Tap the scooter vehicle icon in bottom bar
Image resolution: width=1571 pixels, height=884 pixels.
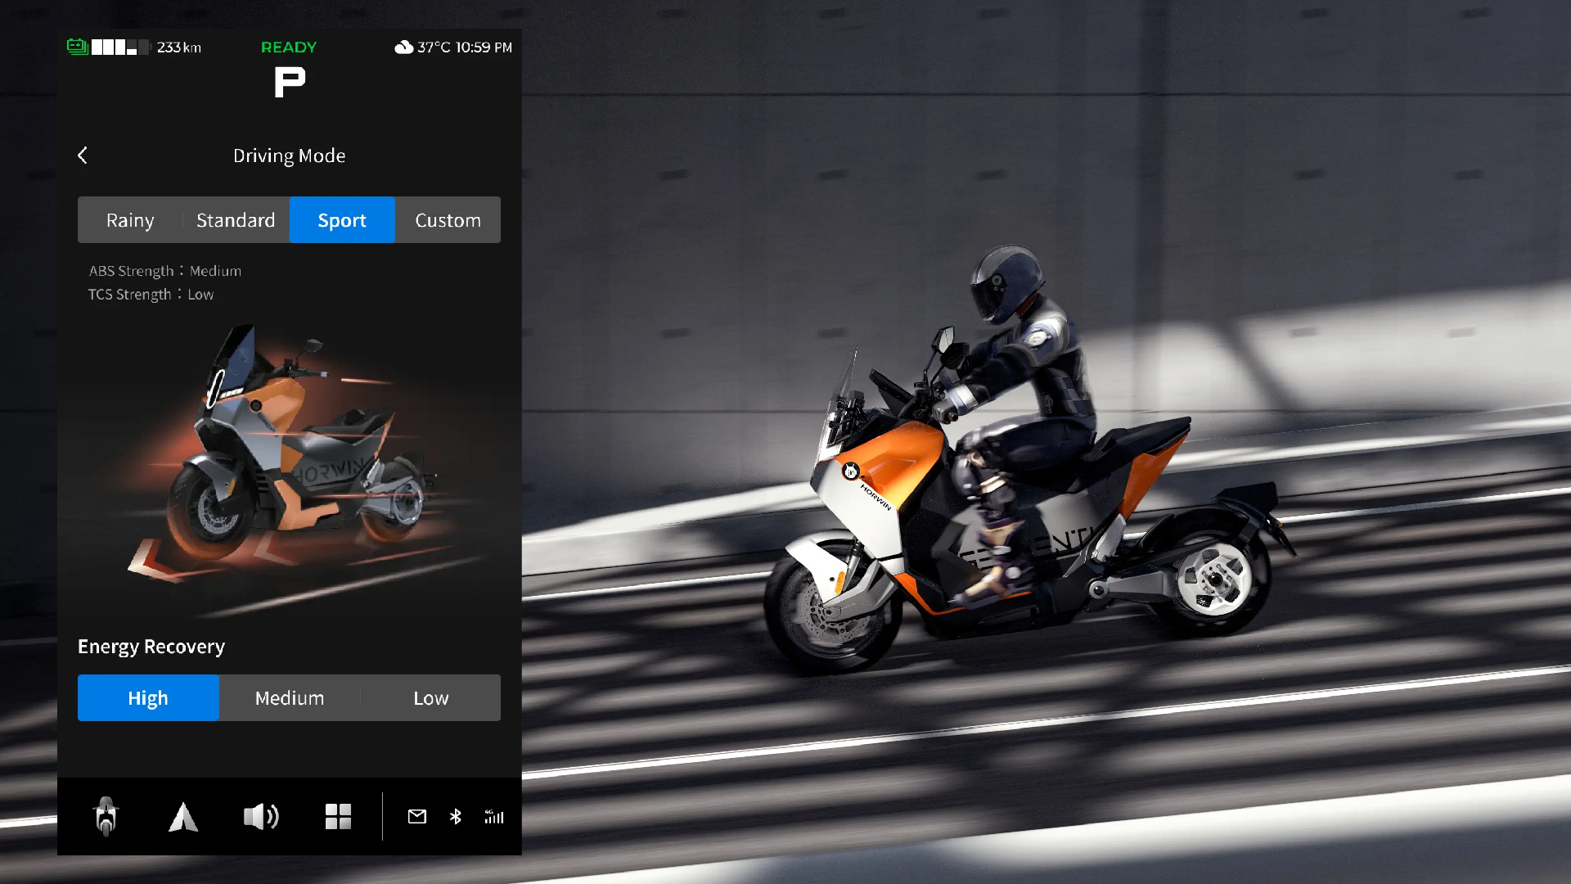[x=106, y=816]
